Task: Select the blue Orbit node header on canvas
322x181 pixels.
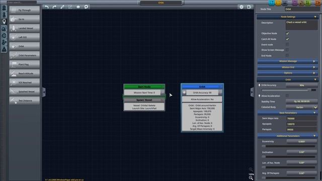Action: 202,87
